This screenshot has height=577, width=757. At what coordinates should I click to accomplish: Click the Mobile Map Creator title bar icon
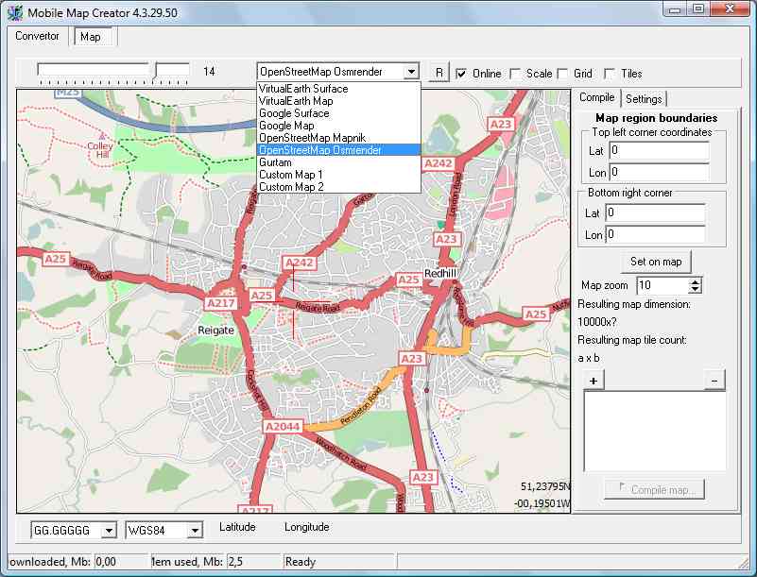(x=13, y=10)
